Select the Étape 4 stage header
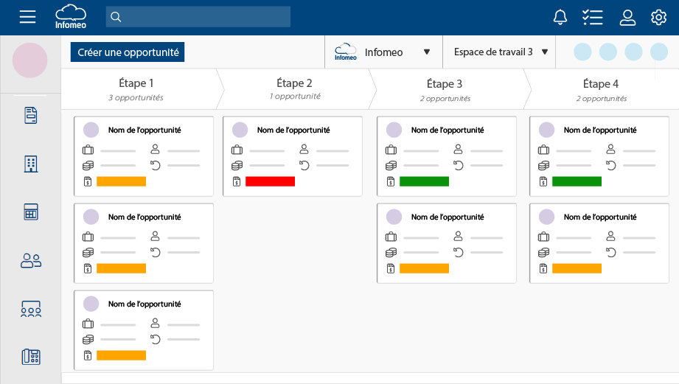Screen dimensions: 679x384 click(601, 89)
